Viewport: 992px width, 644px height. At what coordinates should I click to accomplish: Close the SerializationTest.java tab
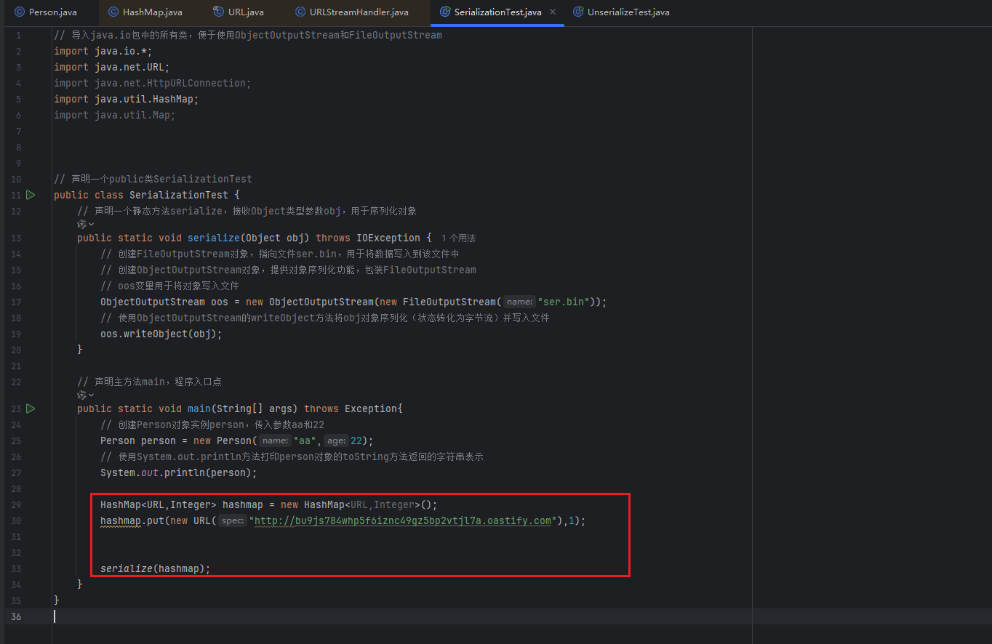click(553, 12)
